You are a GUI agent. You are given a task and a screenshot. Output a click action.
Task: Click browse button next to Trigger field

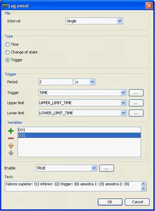pos(136,93)
